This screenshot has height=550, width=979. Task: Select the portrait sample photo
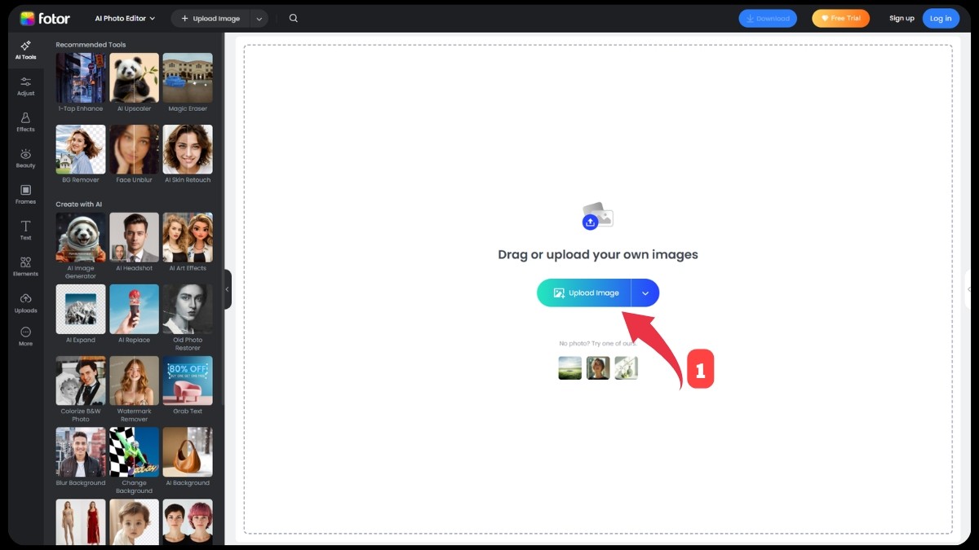(598, 367)
